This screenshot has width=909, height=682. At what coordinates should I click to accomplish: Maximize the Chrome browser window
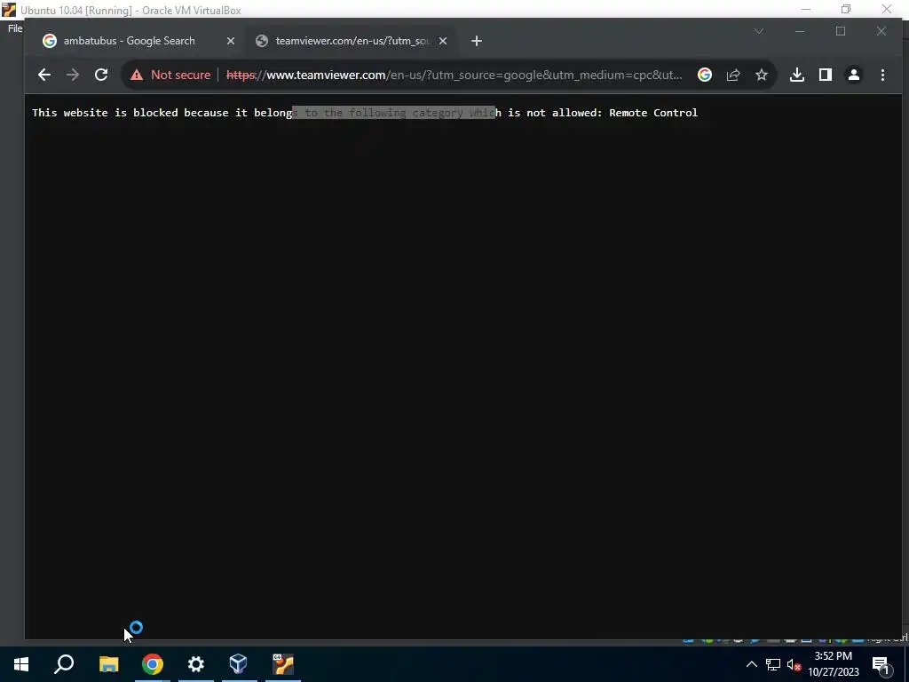841,31
